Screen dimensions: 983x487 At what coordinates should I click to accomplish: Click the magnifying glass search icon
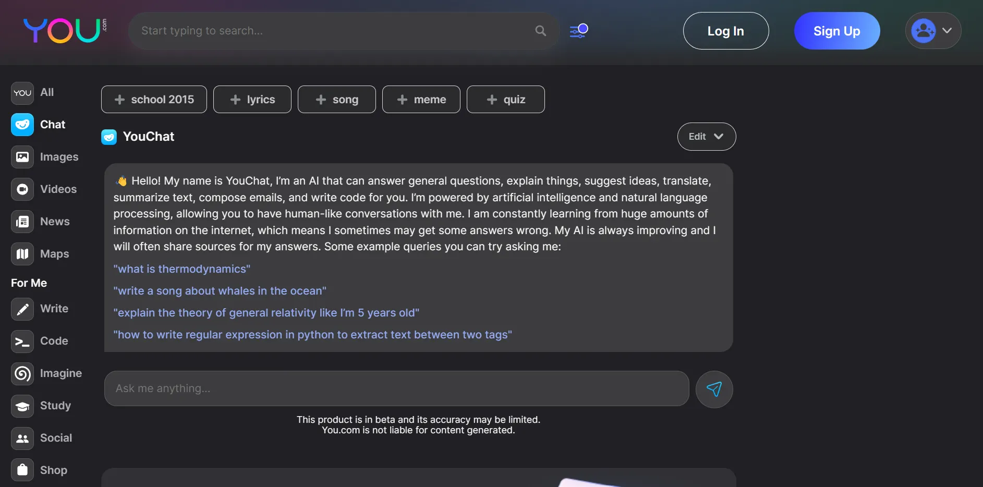coord(541,31)
